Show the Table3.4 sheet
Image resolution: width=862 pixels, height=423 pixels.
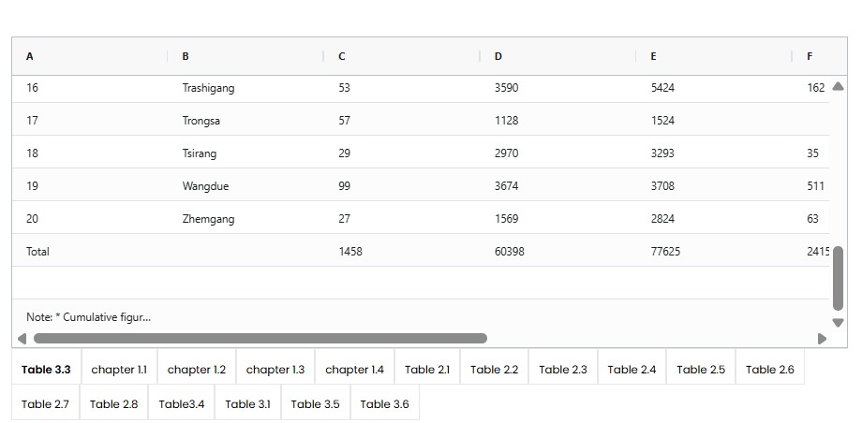pyautogui.click(x=182, y=404)
